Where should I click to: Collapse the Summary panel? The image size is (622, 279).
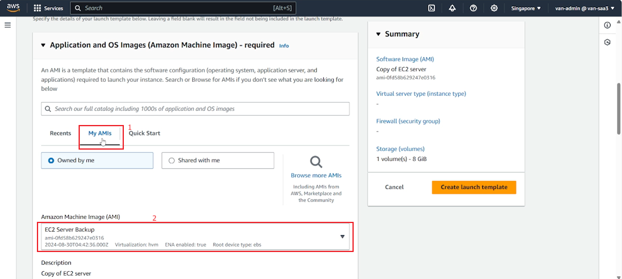coord(378,34)
